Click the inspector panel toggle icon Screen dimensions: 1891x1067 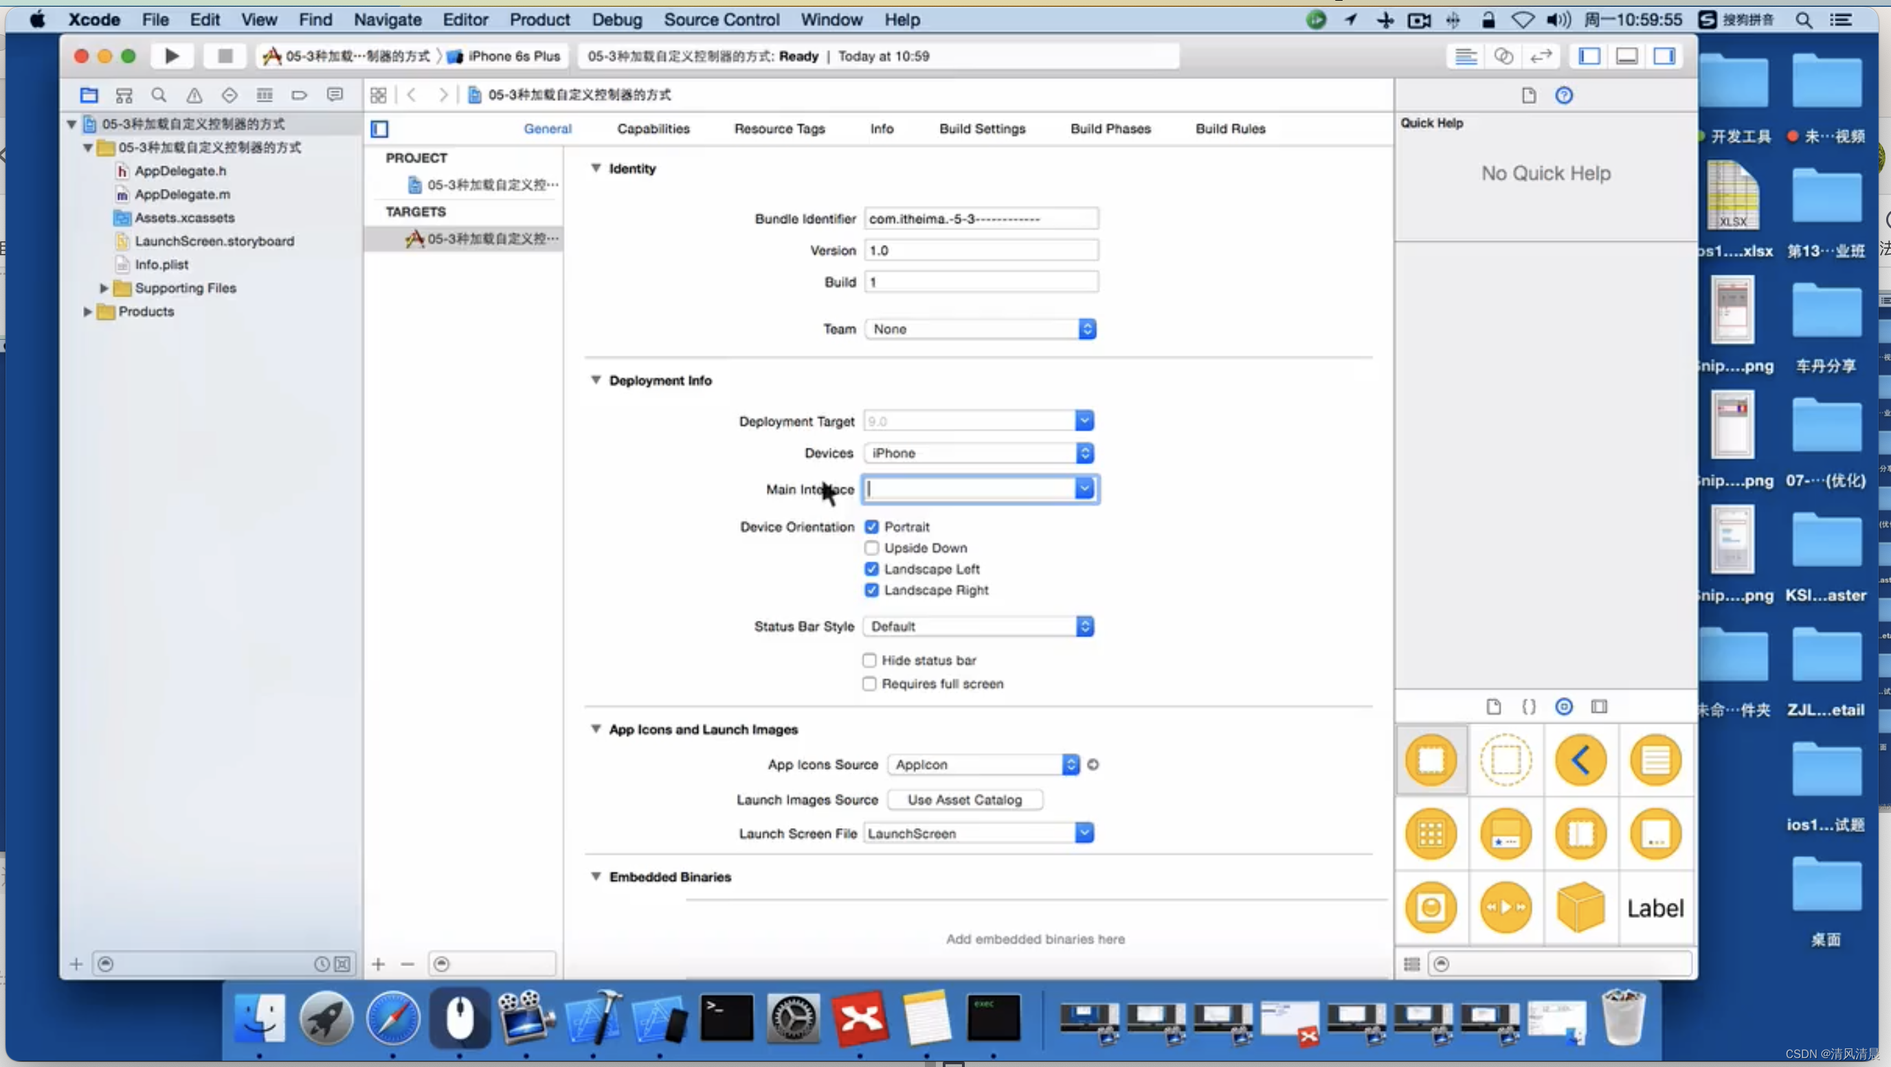point(1668,56)
